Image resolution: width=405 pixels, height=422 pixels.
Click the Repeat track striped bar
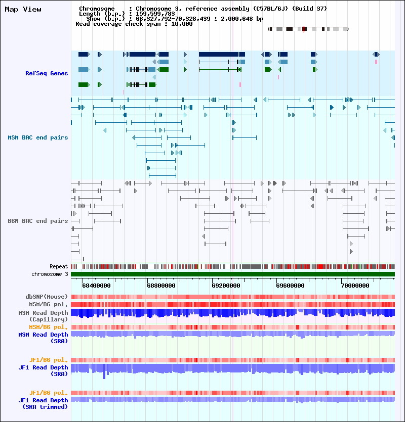pyautogui.click(x=233, y=267)
